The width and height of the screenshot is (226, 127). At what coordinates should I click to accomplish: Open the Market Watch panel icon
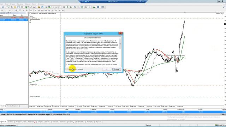pyautogui.click(x=8, y=7)
